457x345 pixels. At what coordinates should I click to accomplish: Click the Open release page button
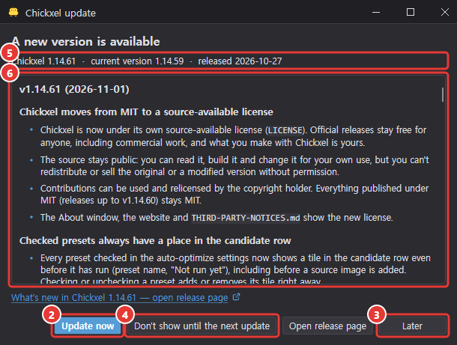[327, 326]
